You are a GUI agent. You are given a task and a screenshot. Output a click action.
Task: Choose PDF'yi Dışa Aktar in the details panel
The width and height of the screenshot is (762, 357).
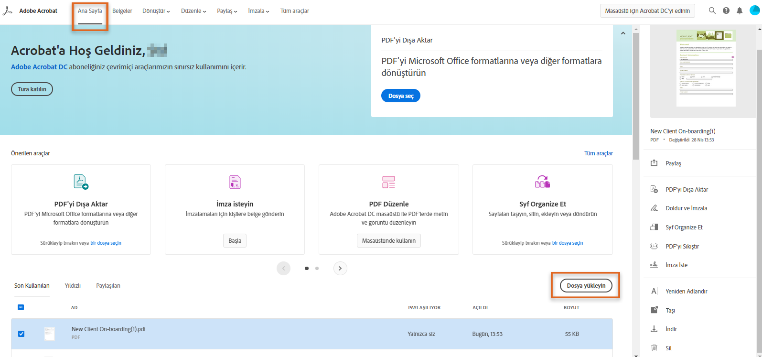click(687, 190)
